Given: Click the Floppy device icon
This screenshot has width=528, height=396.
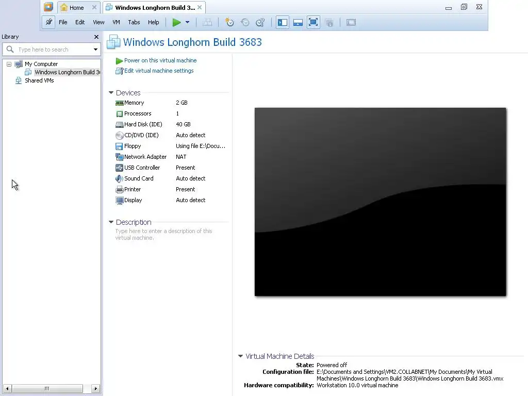Looking at the screenshot, I should point(119,146).
